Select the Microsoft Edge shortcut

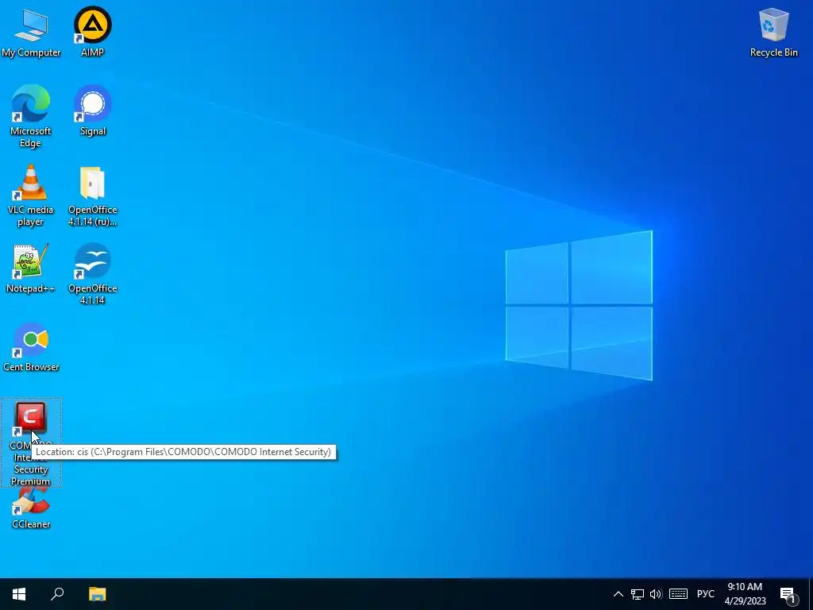coord(31,116)
